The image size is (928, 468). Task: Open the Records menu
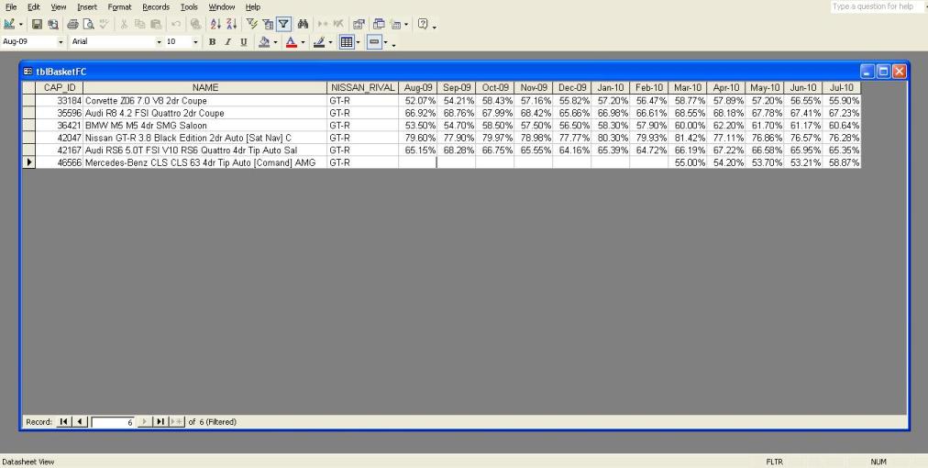pyautogui.click(x=156, y=7)
